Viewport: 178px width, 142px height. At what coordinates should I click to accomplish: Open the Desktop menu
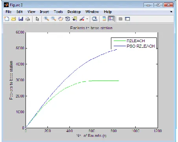pyautogui.click(x=74, y=12)
